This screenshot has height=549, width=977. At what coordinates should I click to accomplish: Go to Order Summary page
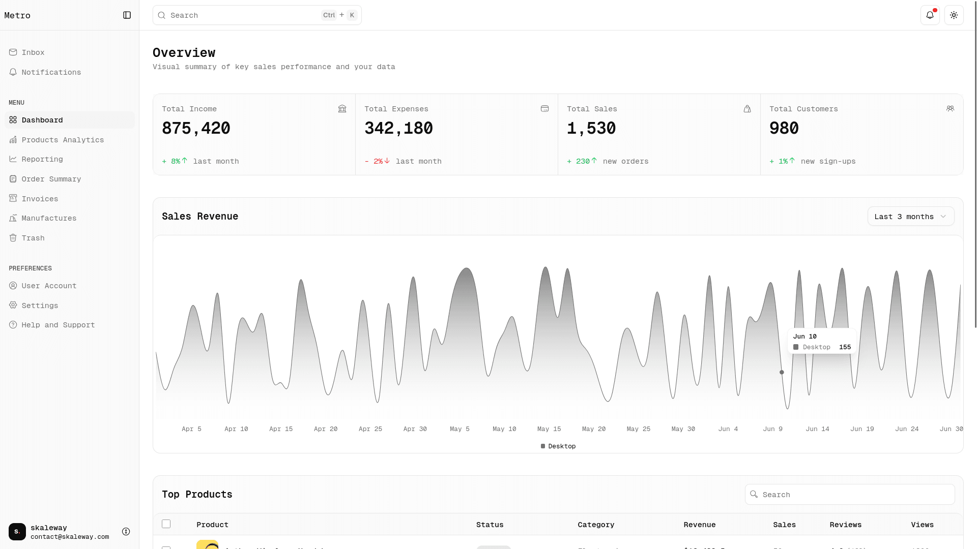(x=51, y=179)
